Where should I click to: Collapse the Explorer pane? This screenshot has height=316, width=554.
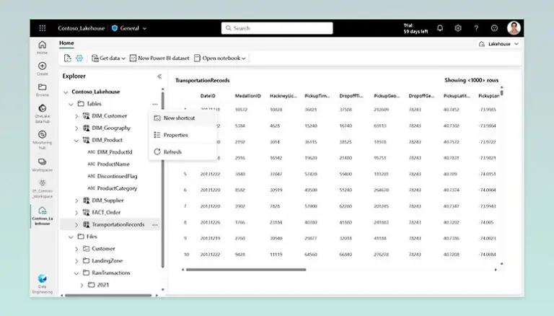point(159,76)
